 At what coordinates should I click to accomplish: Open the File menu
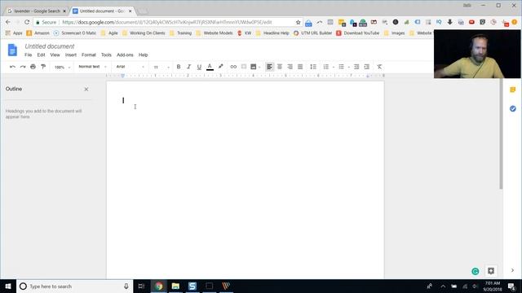[29, 55]
